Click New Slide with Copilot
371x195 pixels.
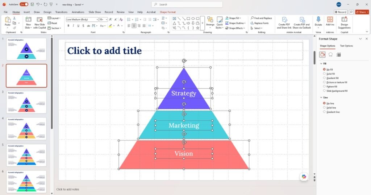tap(39, 23)
